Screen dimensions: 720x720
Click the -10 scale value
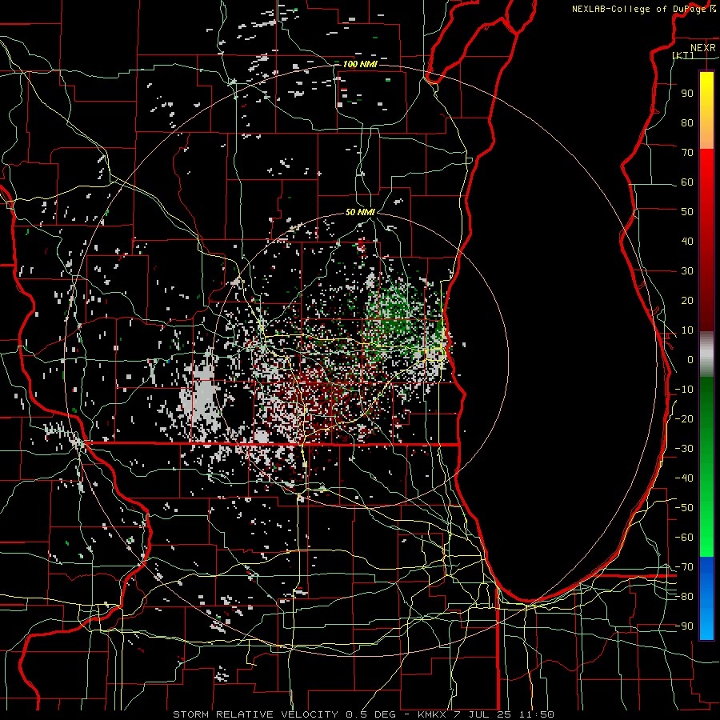click(x=684, y=390)
